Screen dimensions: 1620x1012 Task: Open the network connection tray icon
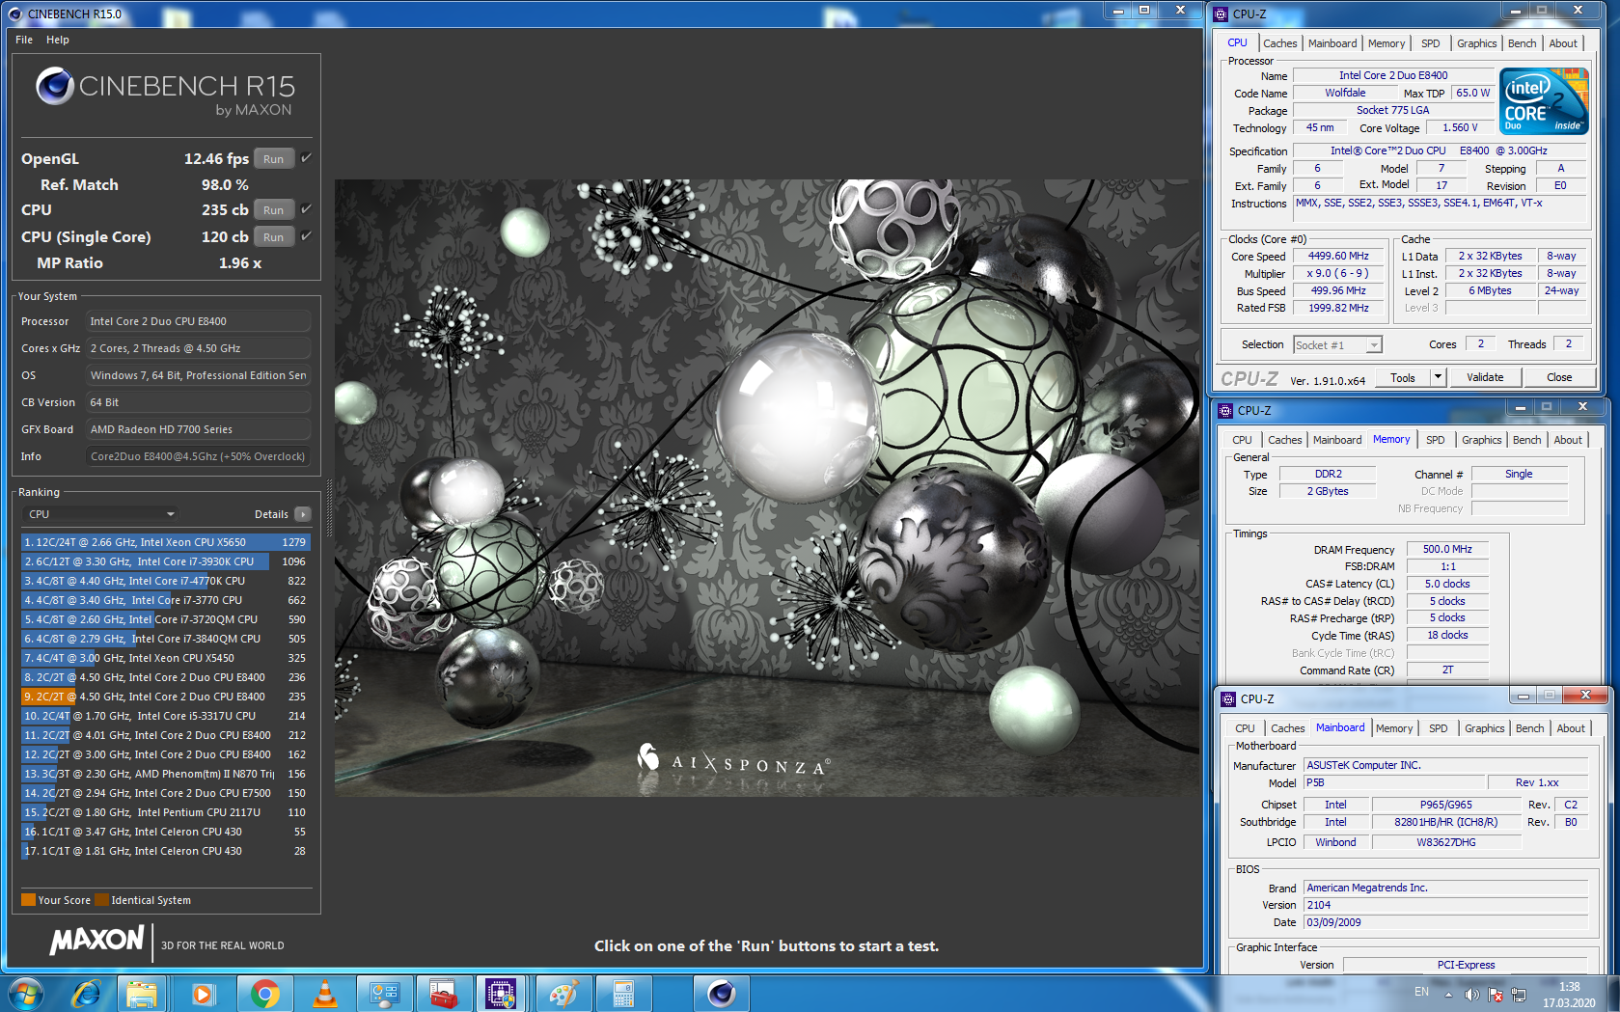click(1519, 994)
